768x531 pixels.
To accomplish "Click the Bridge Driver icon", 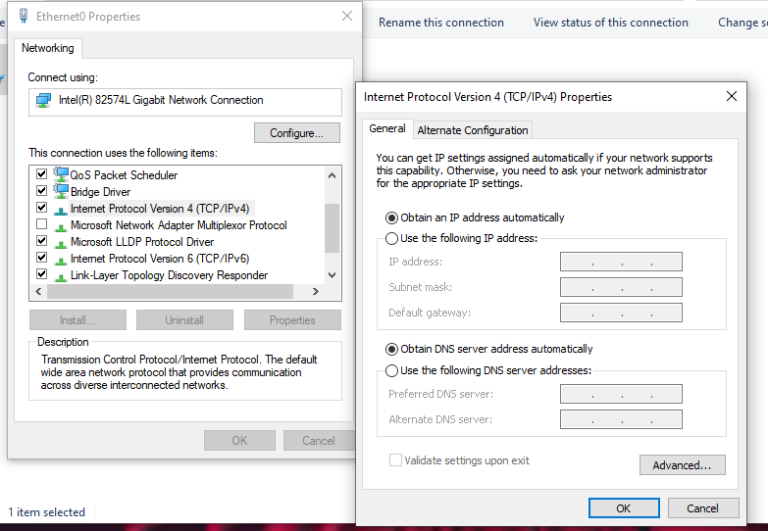I will [61, 191].
